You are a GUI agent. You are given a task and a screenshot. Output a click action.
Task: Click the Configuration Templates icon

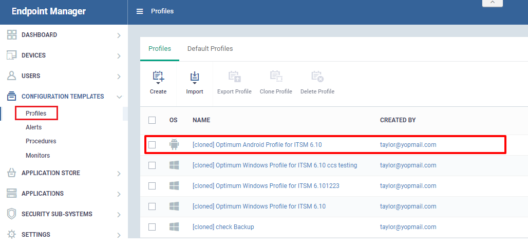[x=12, y=96]
